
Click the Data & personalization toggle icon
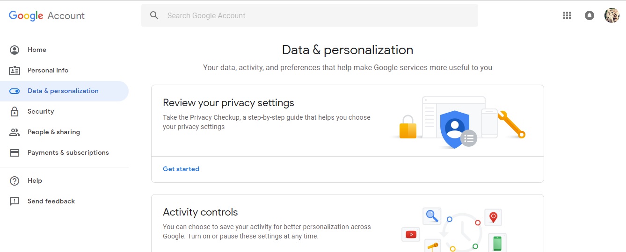[15, 91]
